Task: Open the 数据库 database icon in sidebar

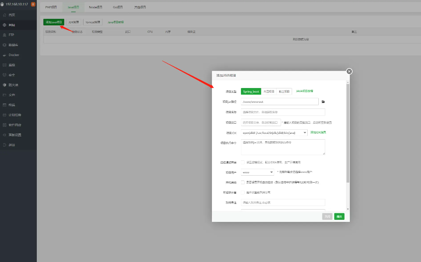Action: (x=4, y=45)
